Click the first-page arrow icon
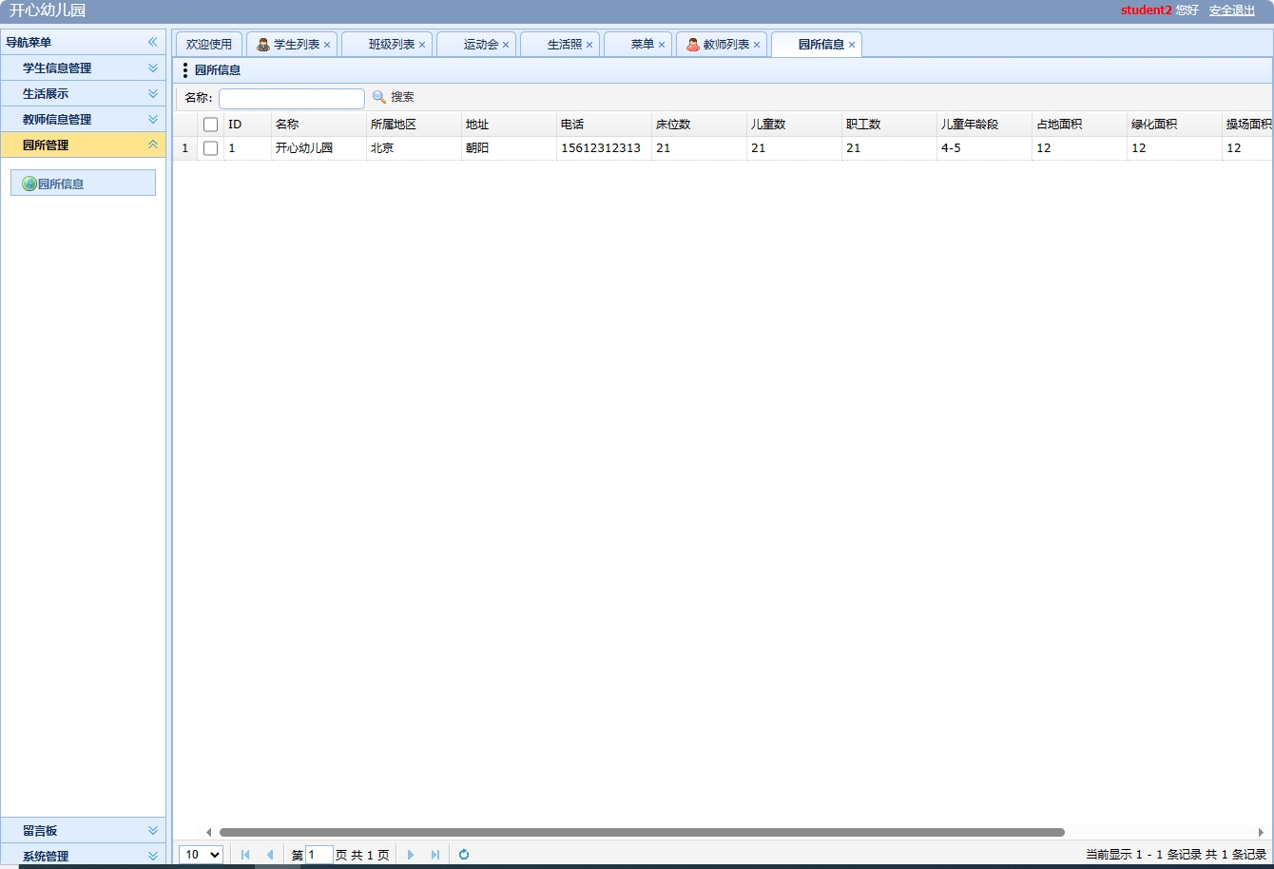This screenshot has width=1274, height=869. [x=245, y=855]
